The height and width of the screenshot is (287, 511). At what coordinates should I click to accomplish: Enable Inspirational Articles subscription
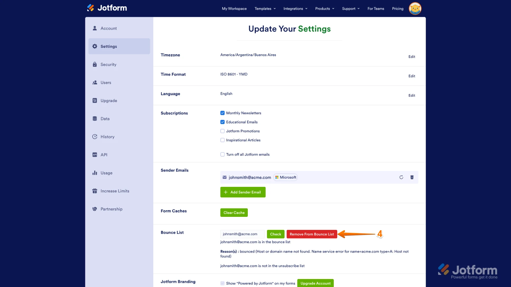[222, 140]
